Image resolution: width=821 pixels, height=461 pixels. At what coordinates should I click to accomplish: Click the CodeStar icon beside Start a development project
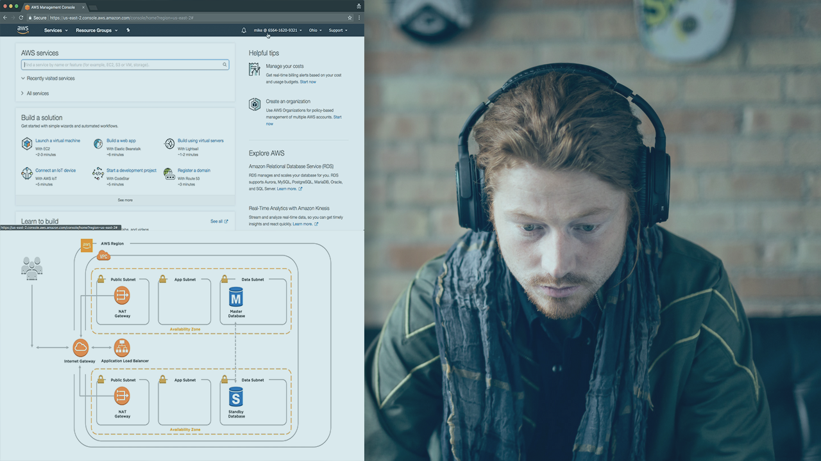pos(98,174)
